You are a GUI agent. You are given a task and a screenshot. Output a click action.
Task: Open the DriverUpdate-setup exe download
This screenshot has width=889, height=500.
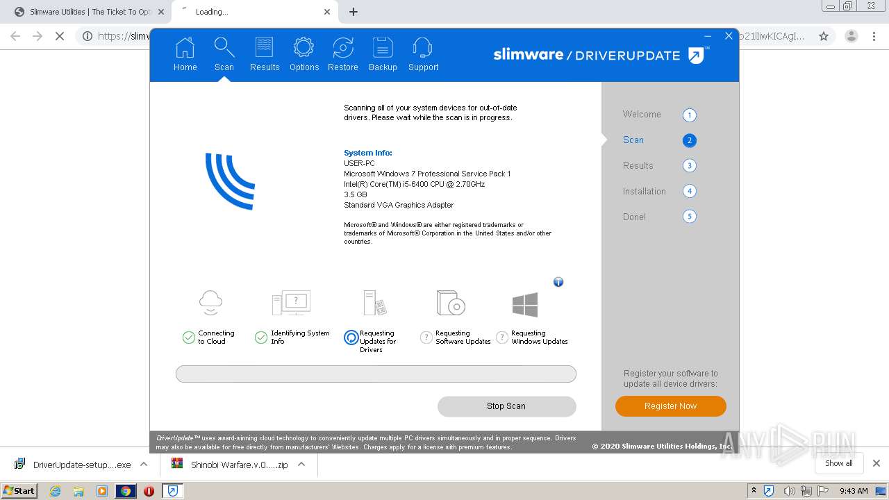coord(73,465)
